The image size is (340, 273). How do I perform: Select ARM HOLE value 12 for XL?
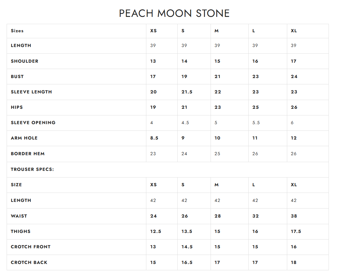tap(294, 138)
